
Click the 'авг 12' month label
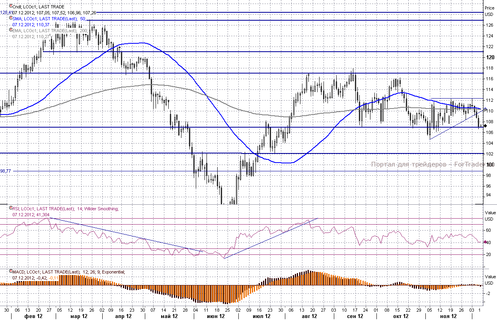309,316
